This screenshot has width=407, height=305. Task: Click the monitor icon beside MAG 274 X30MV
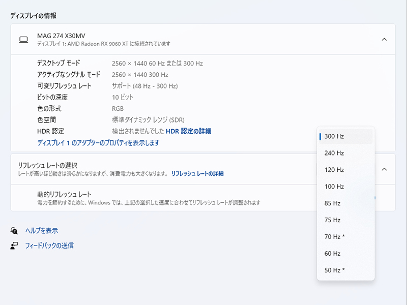tap(23, 40)
